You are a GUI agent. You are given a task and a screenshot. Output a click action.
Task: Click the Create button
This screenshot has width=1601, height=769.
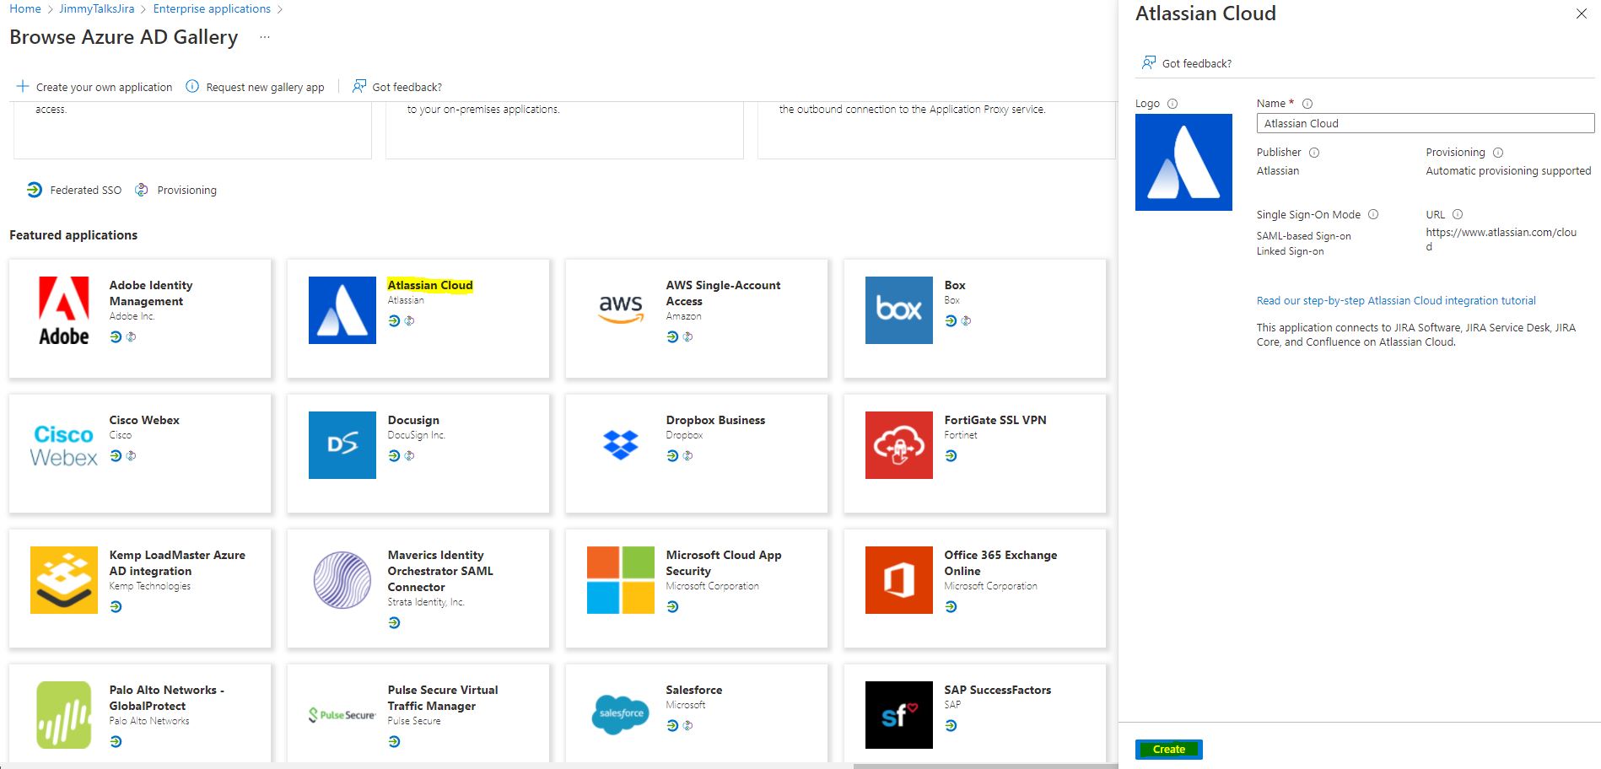1169,749
